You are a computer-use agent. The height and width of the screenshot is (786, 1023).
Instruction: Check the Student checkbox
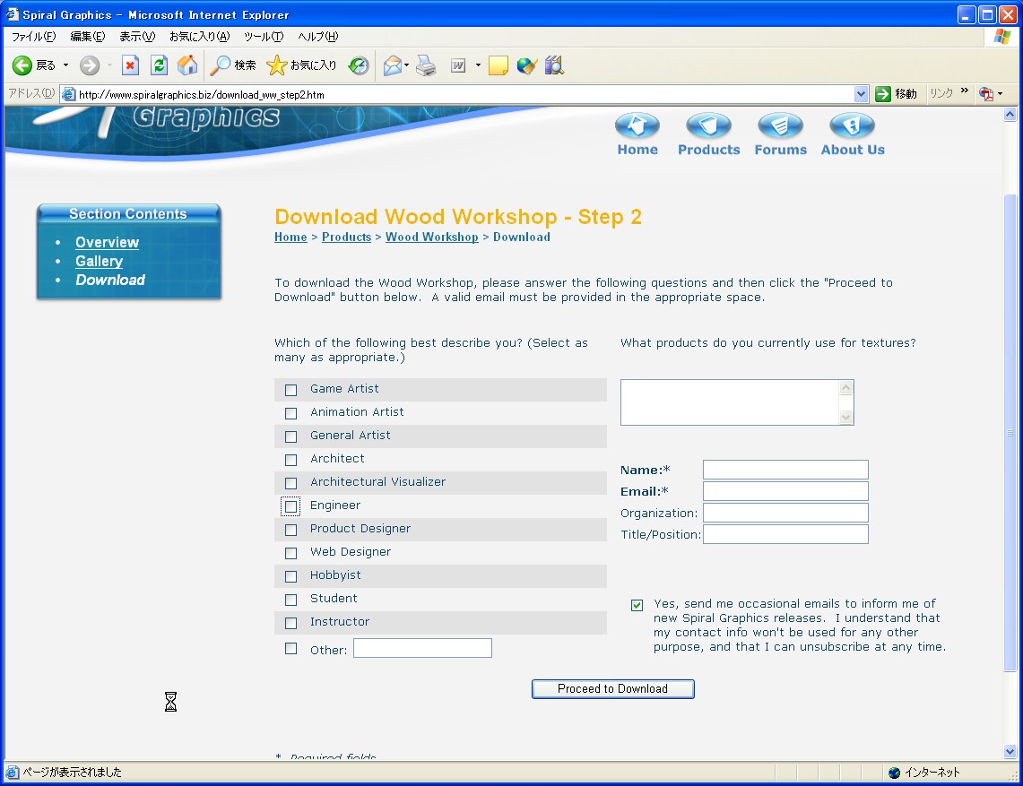tap(291, 600)
